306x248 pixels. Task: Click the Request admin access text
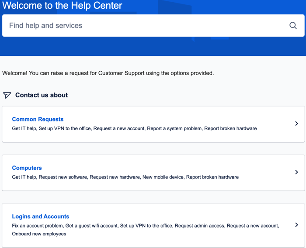click(199, 226)
